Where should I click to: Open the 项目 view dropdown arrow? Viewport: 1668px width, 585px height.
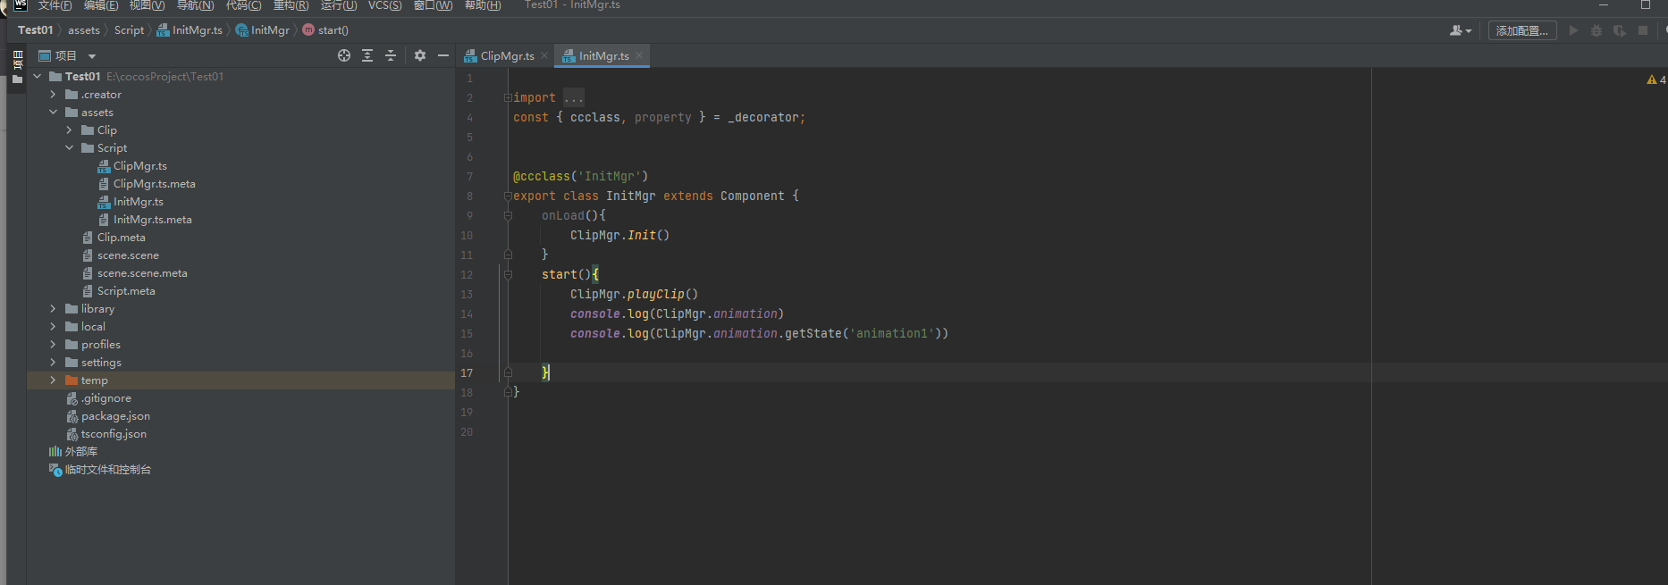tap(92, 56)
